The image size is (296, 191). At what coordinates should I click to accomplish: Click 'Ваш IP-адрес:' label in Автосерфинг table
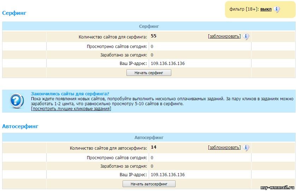[133, 174]
